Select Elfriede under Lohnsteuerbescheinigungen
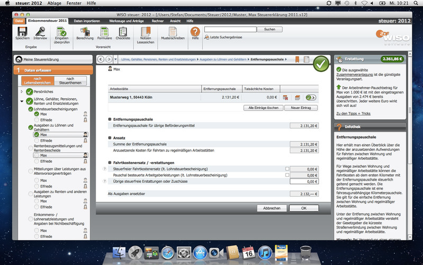Viewport: 423px width, 265px height. coord(46,120)
